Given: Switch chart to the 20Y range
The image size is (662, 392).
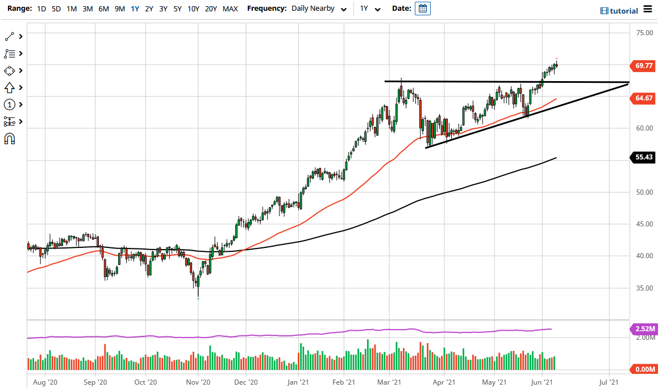Looking at the screenshot, I should pyautogui.click(x=210, y=9).
